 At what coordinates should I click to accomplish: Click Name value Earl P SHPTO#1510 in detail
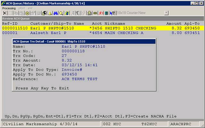coord(83,47)
